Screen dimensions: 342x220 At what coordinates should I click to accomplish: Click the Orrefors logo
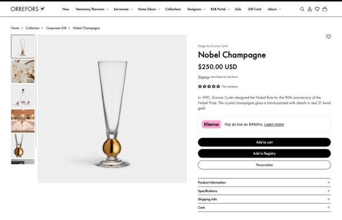(28, 9)
